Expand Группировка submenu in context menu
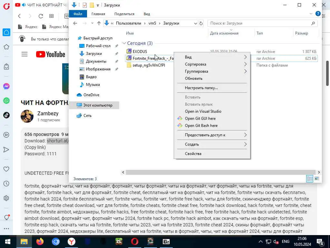330x248 pixels. [x=212, y=71]
